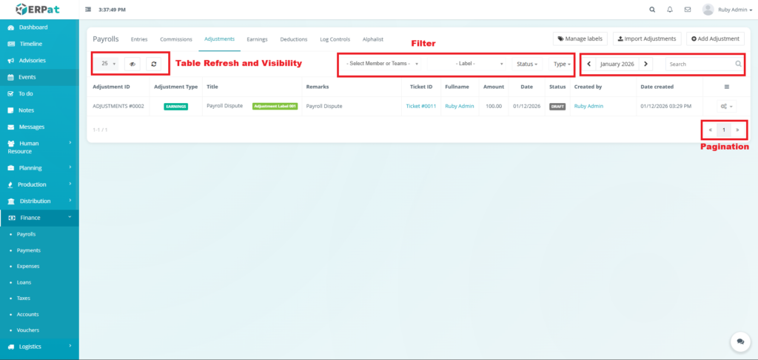
Task: Open Loans under Finance
Action: pyautogui.click(x=24, y=282)
